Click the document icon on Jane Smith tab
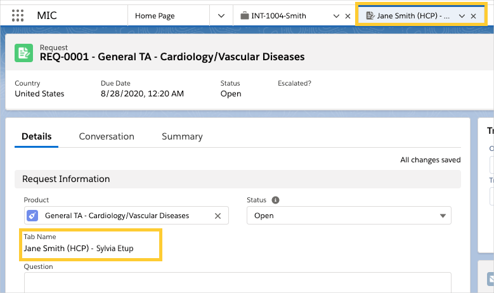The height and width of the screenshot is (293, 494). (x=370, y=16)
